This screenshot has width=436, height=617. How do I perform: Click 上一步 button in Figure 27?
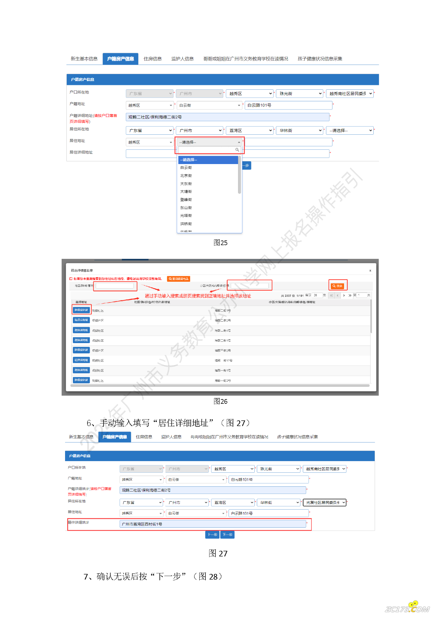click(213, 534)
